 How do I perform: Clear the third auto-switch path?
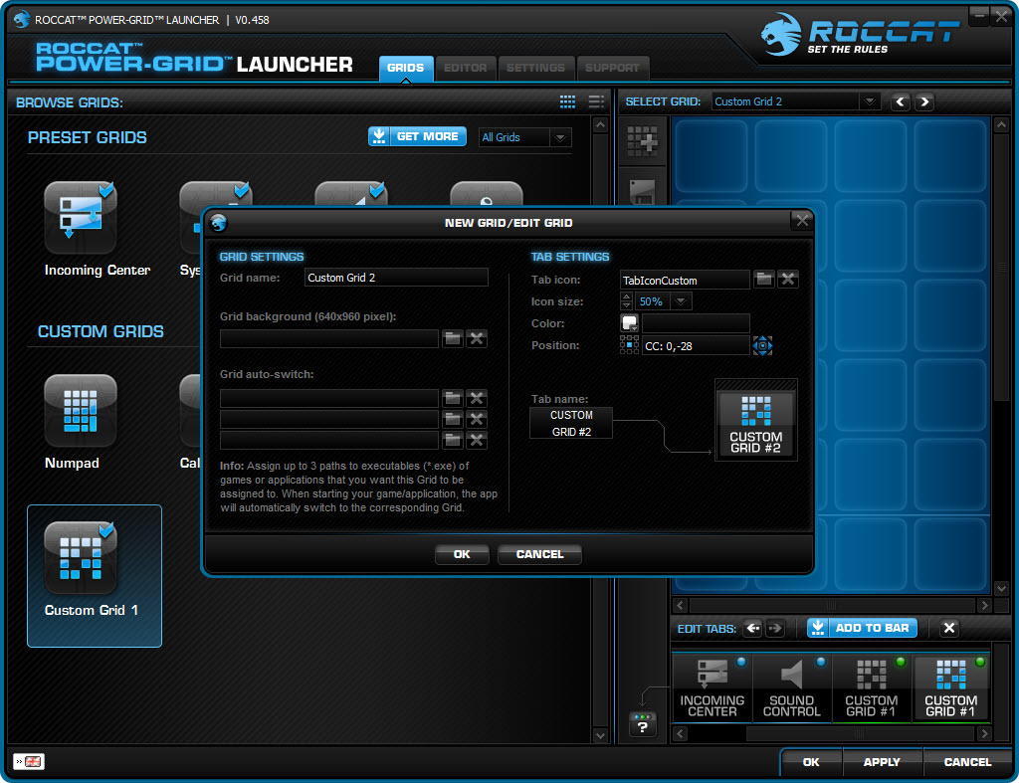(477, 440)
